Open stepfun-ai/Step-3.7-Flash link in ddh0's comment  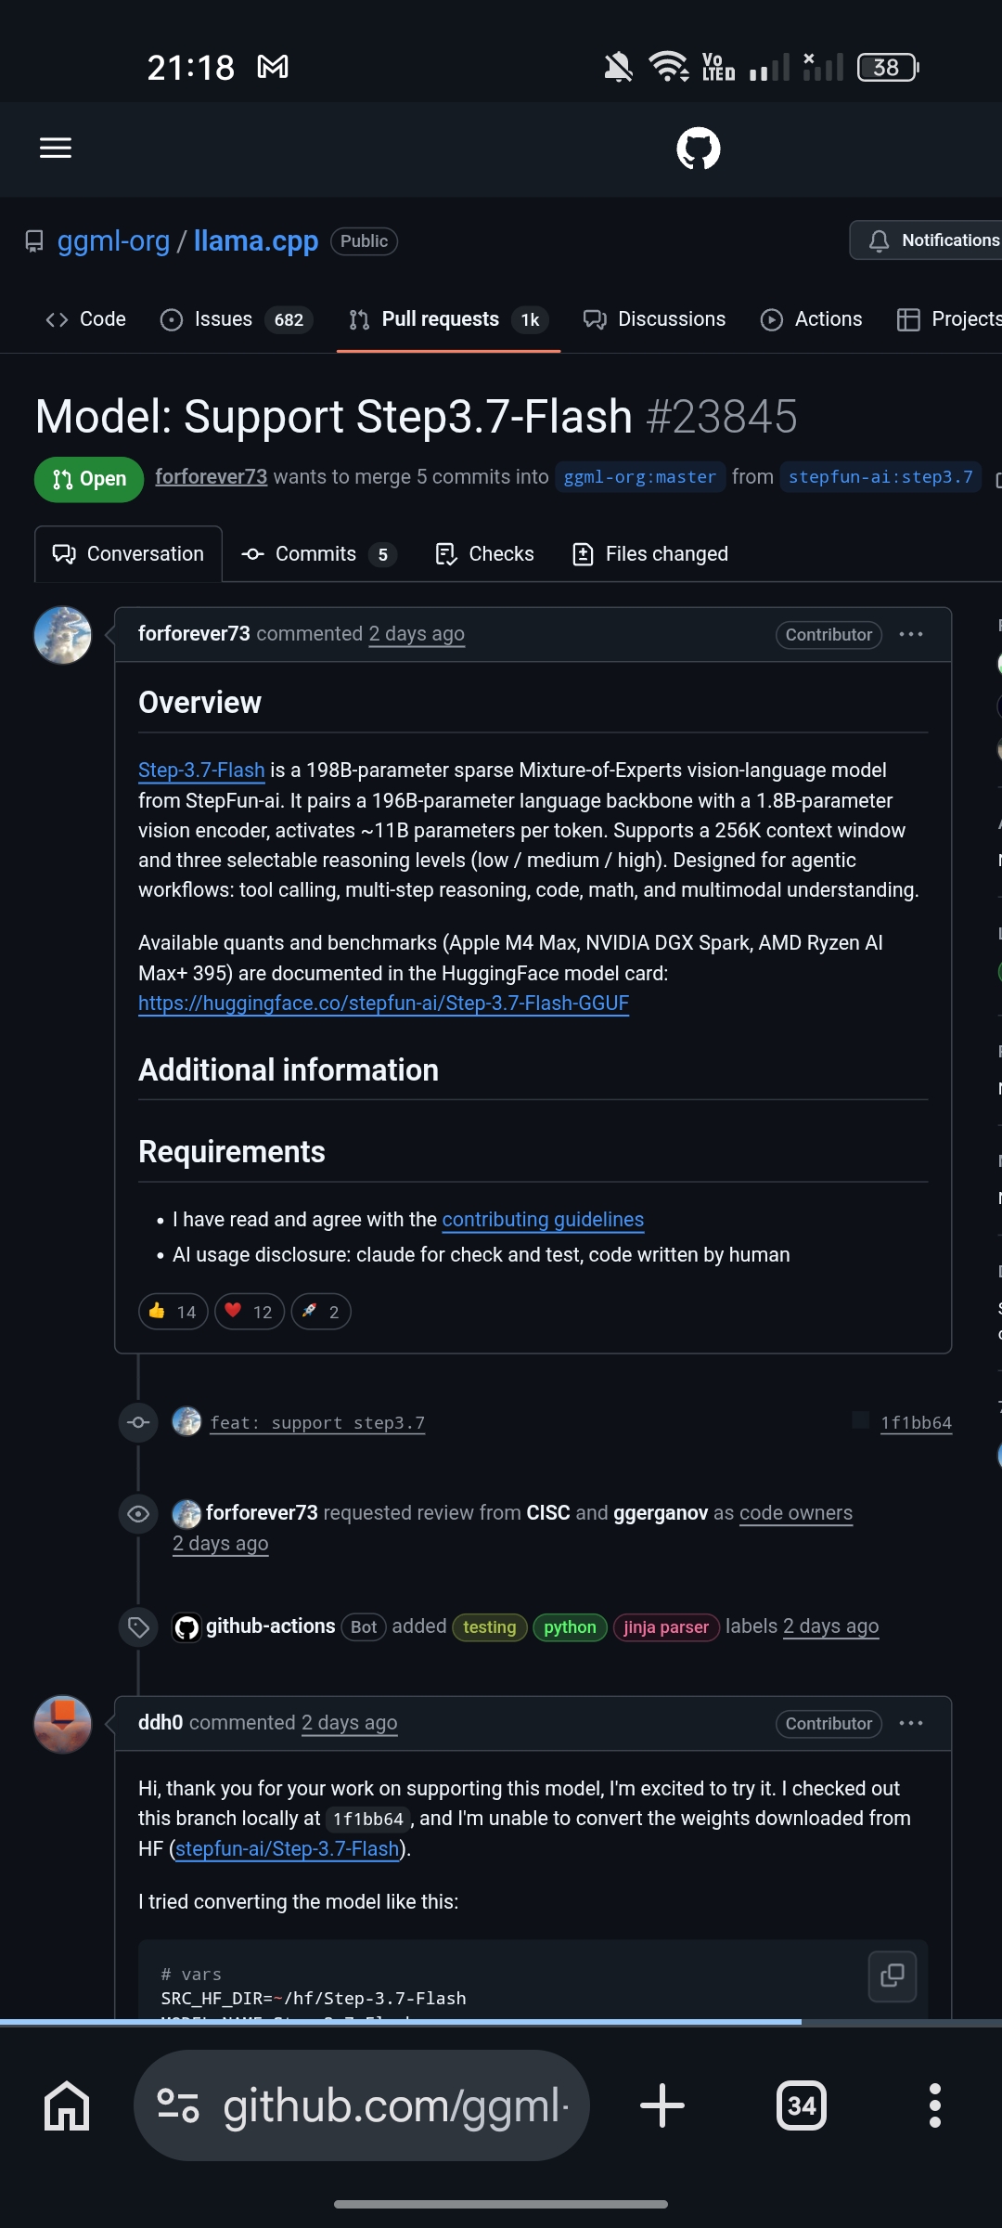288,1849
